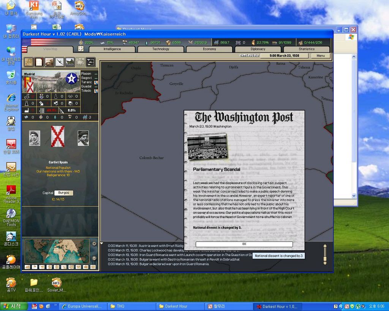Viewport: 389px width, 311px height.
Task: Select the DAEMON Tools desktop icon
Action: 11,217
